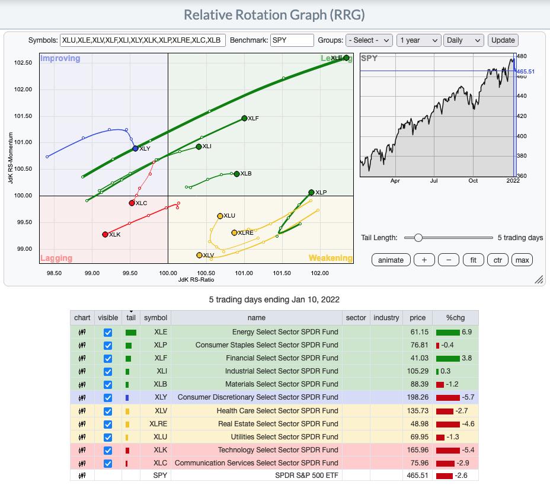Sort table by name column header
The height and width of the screenshot is (485, 550).
coord(257,318)
